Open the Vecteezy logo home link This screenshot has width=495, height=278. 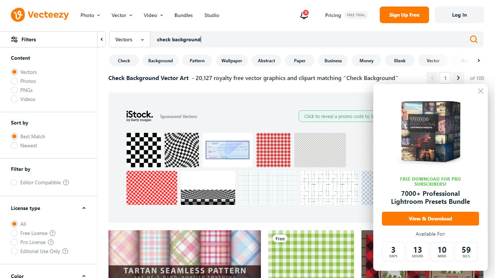pos(40,15)
